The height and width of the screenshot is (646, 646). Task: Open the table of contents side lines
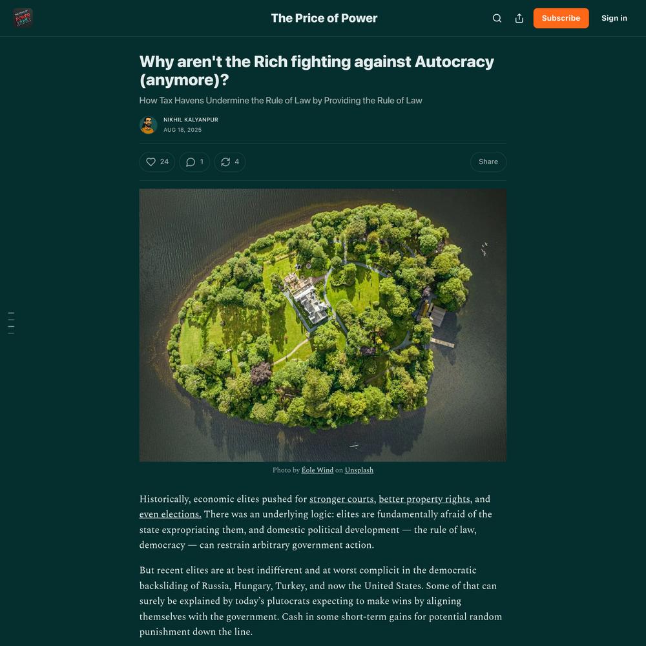pyautogui.click(x=11, y=323)
